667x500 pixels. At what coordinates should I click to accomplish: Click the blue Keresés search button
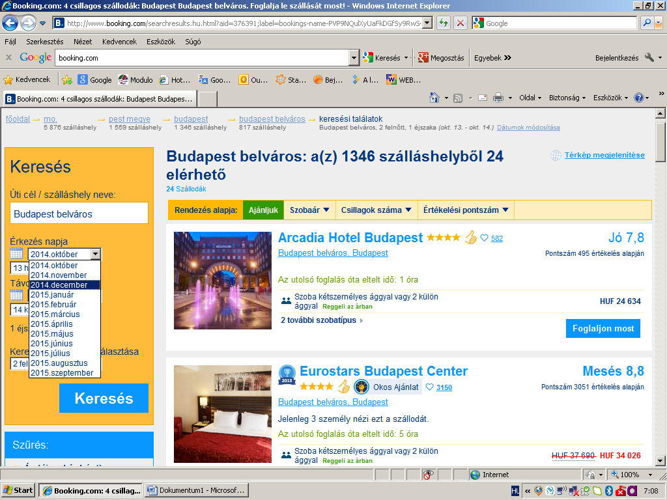click(x=104, y=398)
